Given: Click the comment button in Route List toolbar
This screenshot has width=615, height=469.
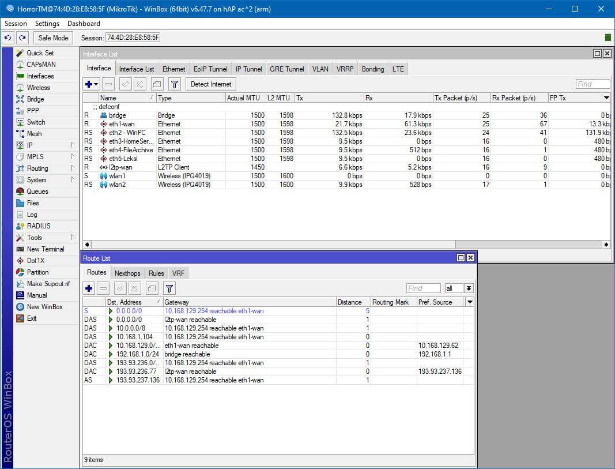Looking at the screenshot, I should (x=152, y=289).
